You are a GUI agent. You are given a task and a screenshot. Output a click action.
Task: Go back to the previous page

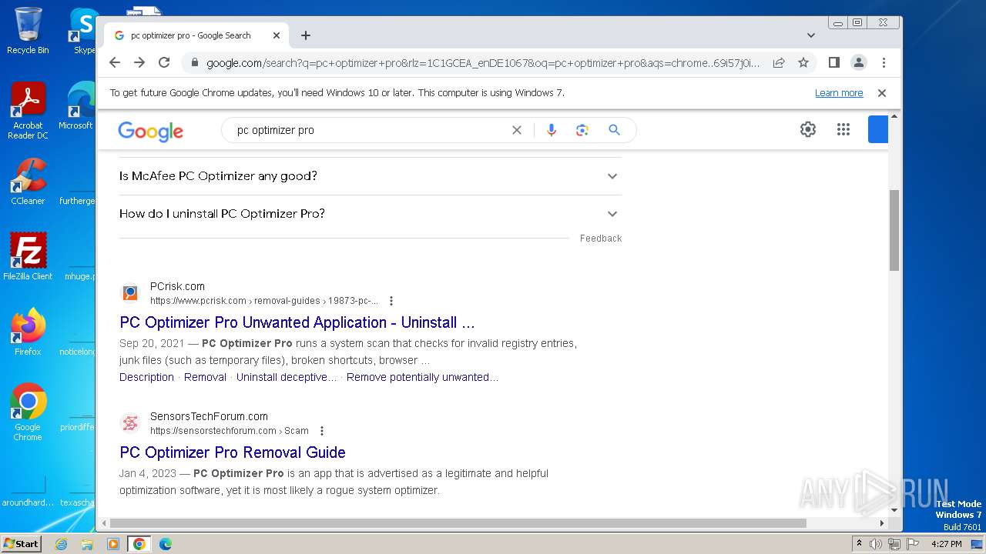pos(115,62)
